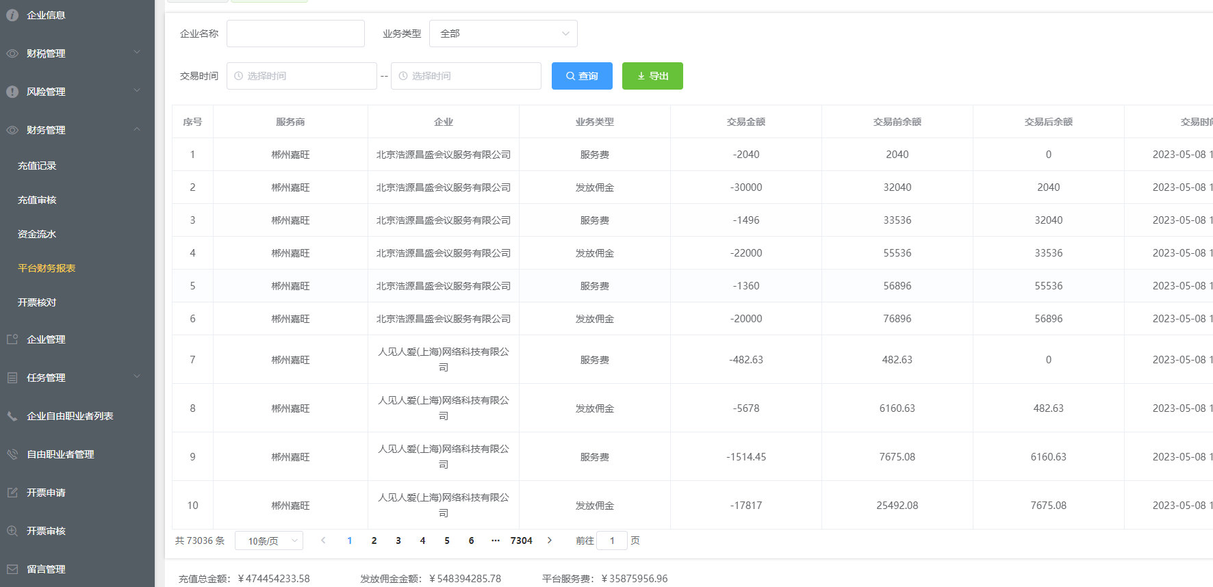Click the 留言管理 envelope icon
The height and width of the screenshot is (587, 1213).
(x=12, y=569)
